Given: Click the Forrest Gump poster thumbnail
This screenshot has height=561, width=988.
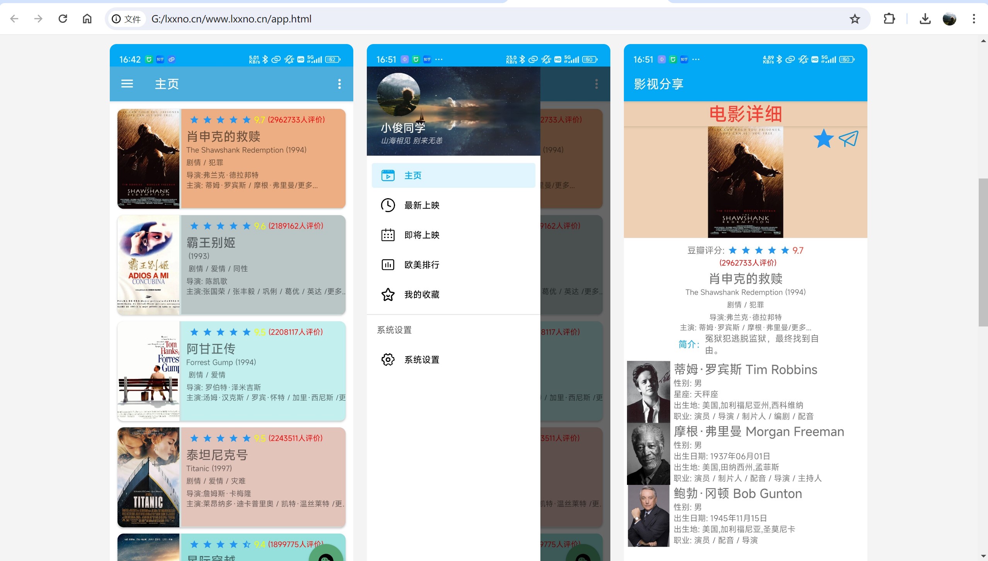Looking at the screenshot, I should (x=148, y=371).
